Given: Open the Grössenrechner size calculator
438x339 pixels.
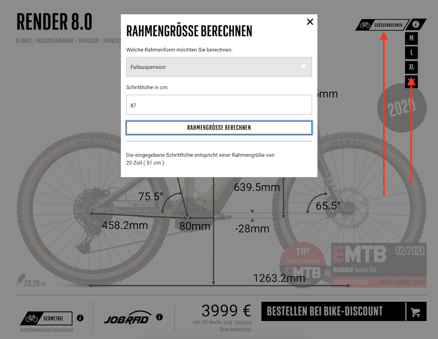Looking at the screenshot, I should (x=382, y=25).
